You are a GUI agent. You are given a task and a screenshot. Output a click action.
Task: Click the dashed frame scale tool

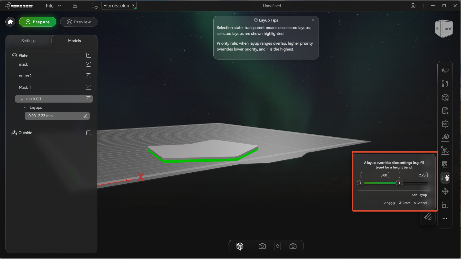[445, 205]
